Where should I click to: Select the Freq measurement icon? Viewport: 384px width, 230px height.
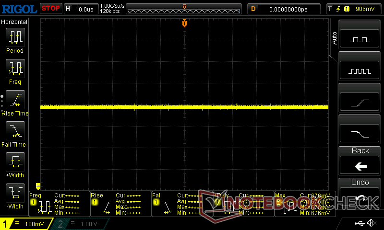click(15, 69)
